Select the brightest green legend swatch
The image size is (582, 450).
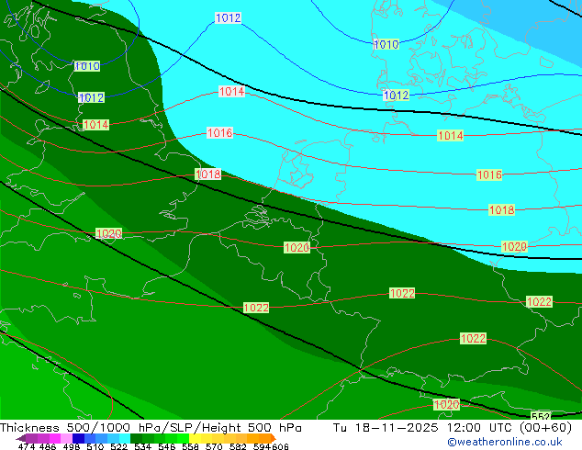click(183, 438)
